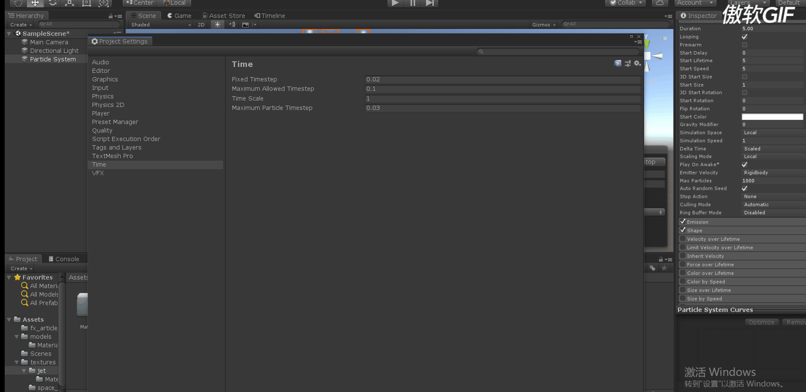The height and width of the screenshot is (392, 806).
Task: Switch to the Game tab
Action: pos(179,16)
